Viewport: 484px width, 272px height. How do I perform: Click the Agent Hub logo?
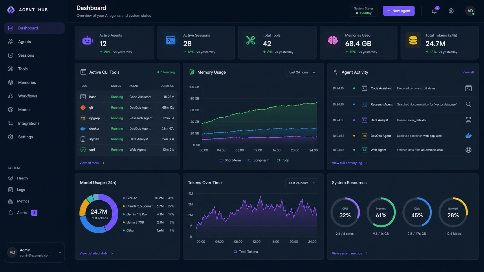tap(11, 10)
